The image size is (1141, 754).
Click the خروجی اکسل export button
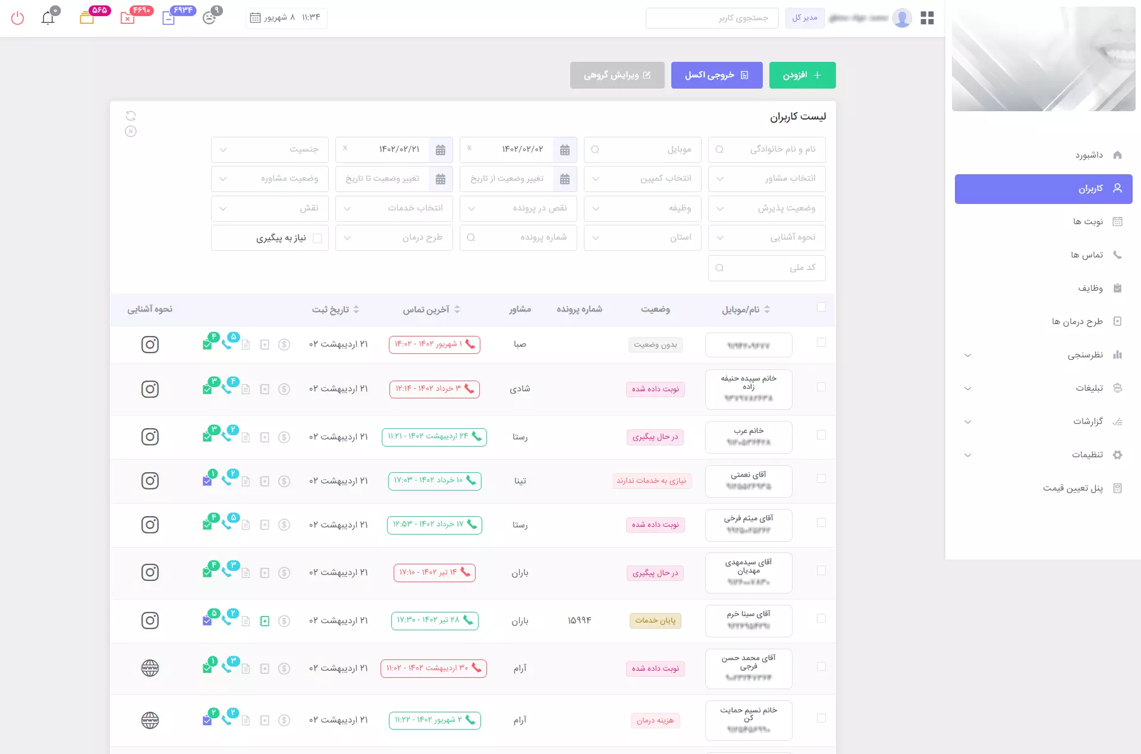(716, 75)
